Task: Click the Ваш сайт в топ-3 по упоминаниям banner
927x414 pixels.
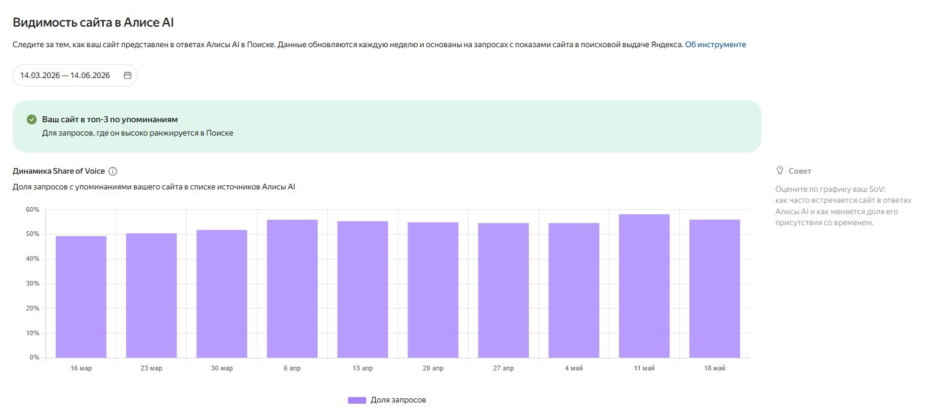Action: (387, 126)
